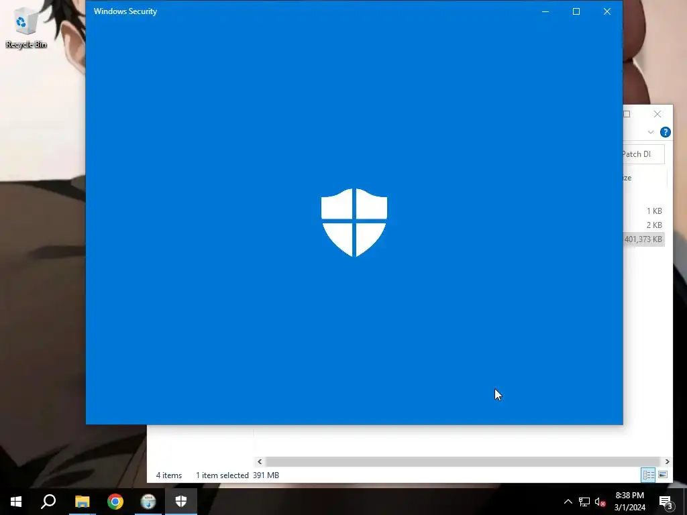Select the 1 KB file size cell
The height and width of the screenshot is (515, 687).
click(654, 211)
